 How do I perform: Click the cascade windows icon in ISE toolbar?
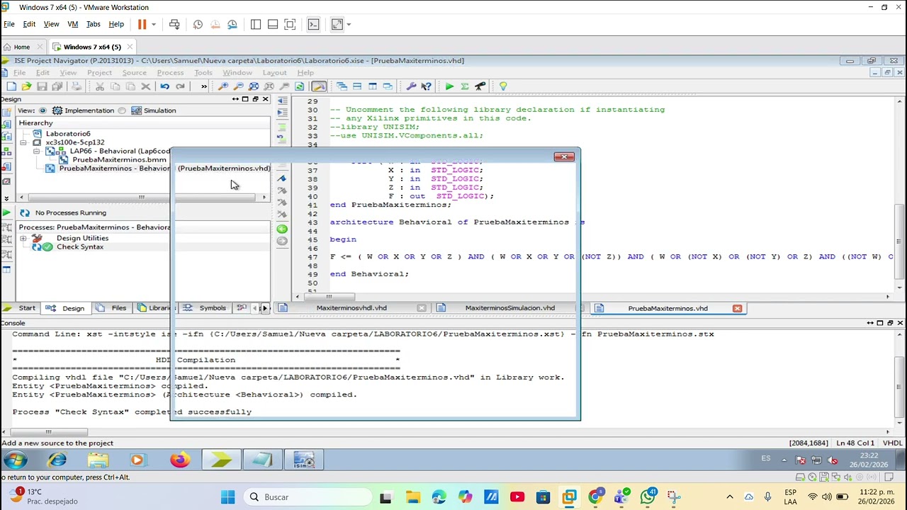tap(342, 86)
